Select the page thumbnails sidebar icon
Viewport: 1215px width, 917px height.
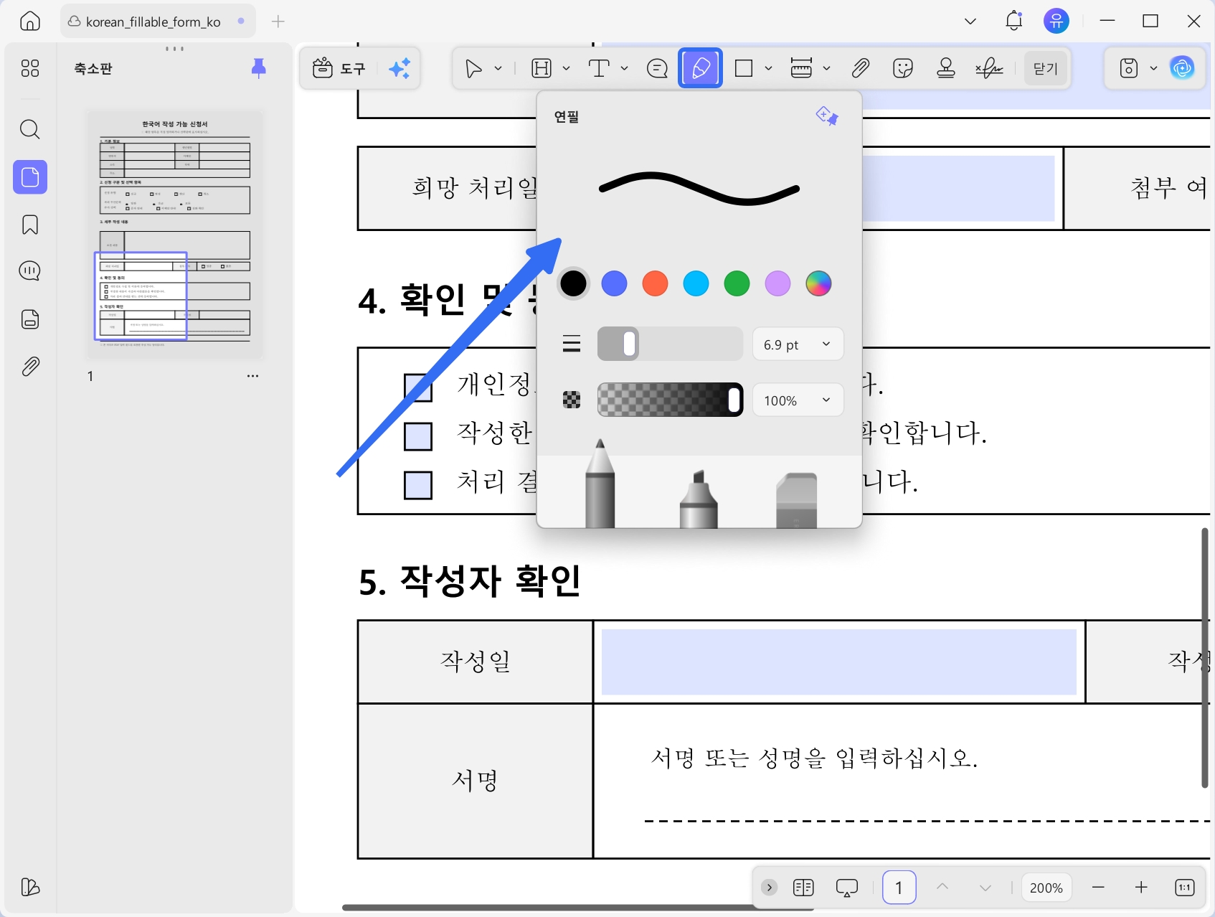coord(30,177)
